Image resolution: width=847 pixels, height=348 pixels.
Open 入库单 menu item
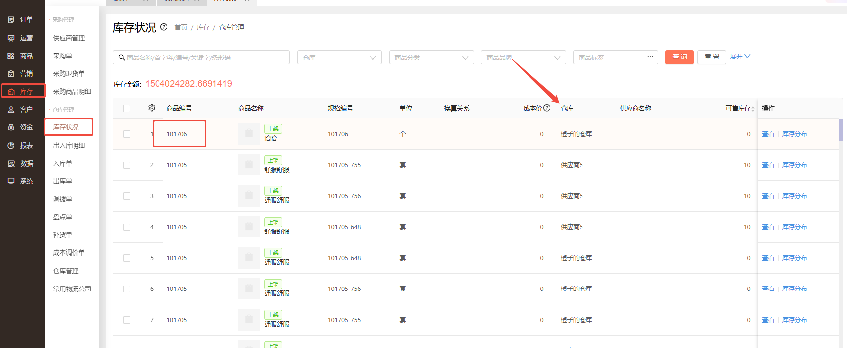point(62,163)
